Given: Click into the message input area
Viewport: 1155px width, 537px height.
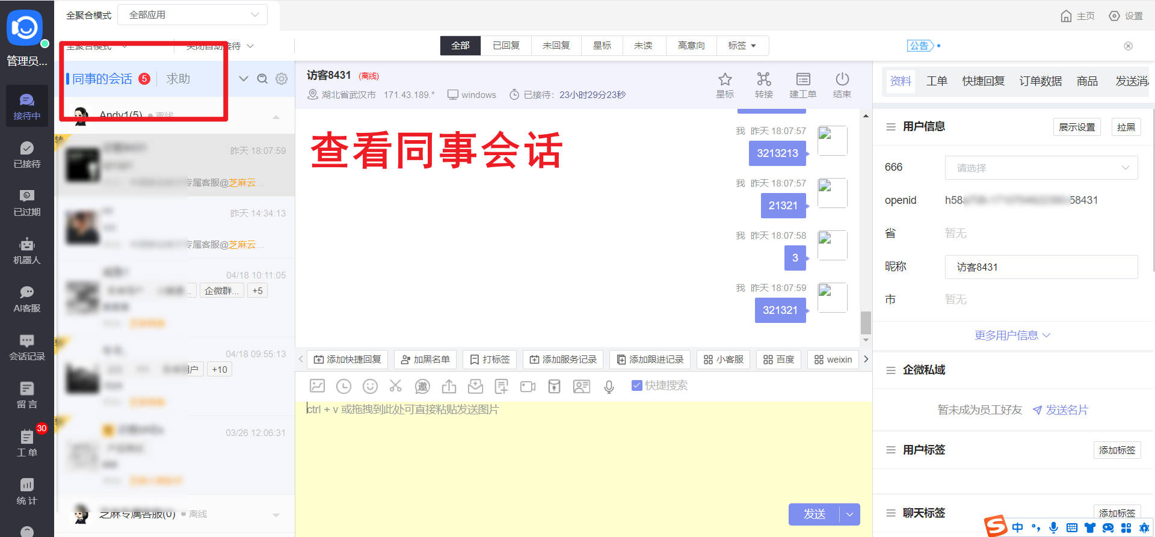Looking at the screenshot, I should pos(584,451).
